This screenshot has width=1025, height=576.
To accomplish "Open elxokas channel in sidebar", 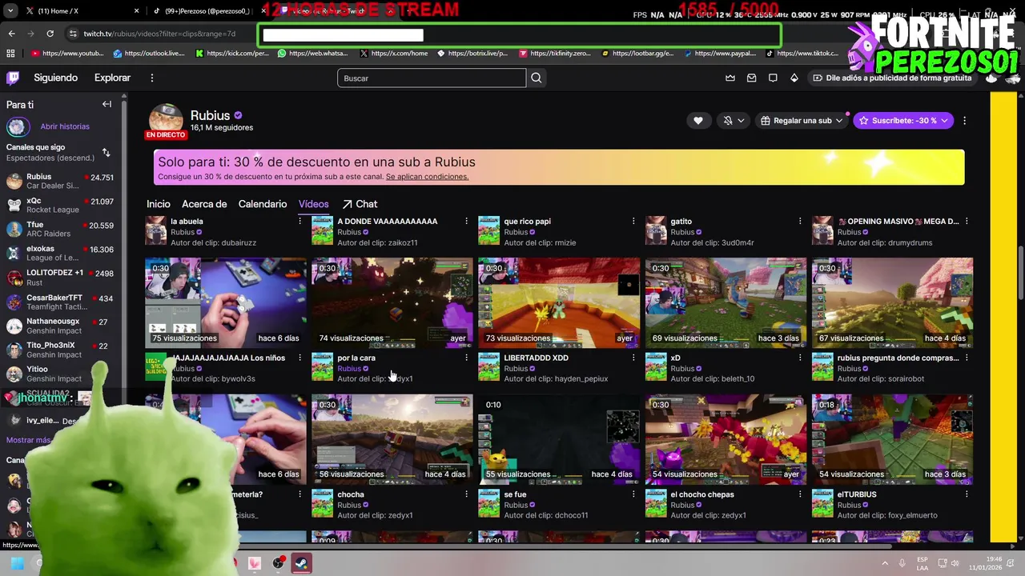I will [60, 253].
